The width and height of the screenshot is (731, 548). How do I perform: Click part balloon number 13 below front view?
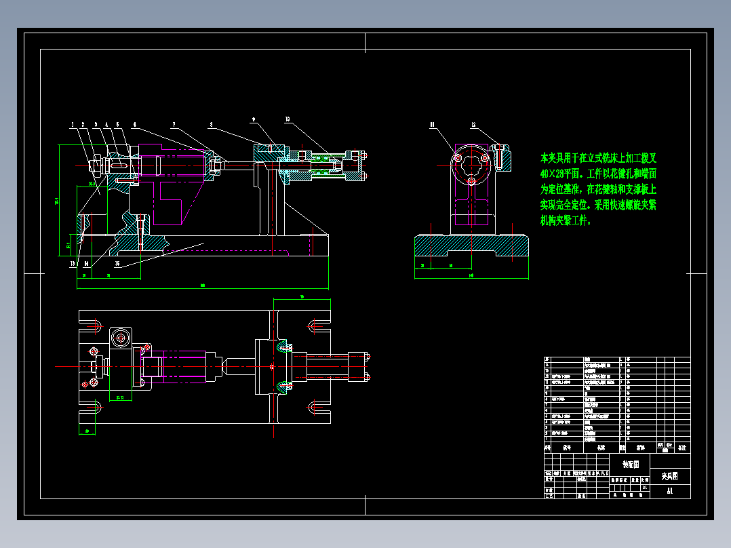[x=73, y=264]
